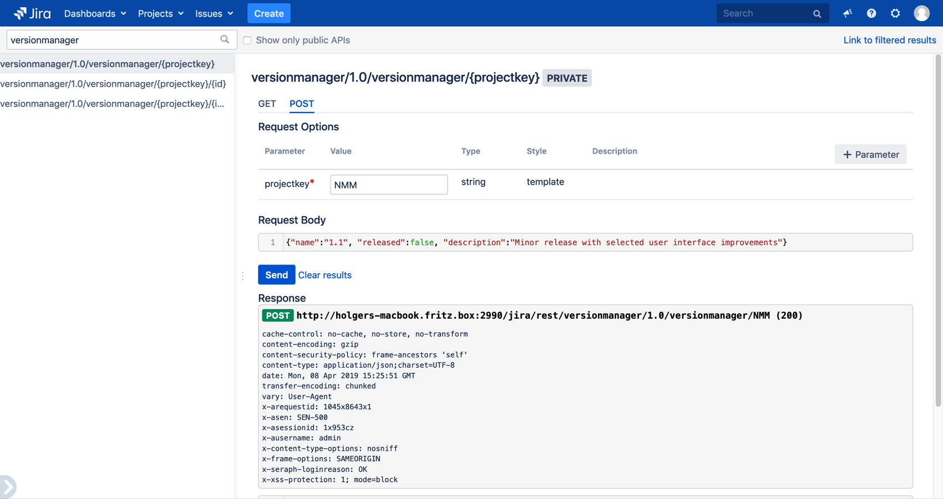
Task: Click the 'transfer-encoding: chunked' line
Action: 318,386
